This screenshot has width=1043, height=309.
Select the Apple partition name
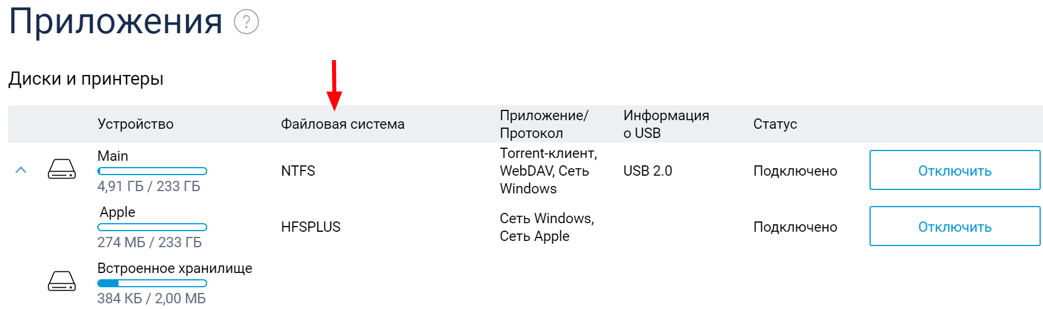click(117, 212)
